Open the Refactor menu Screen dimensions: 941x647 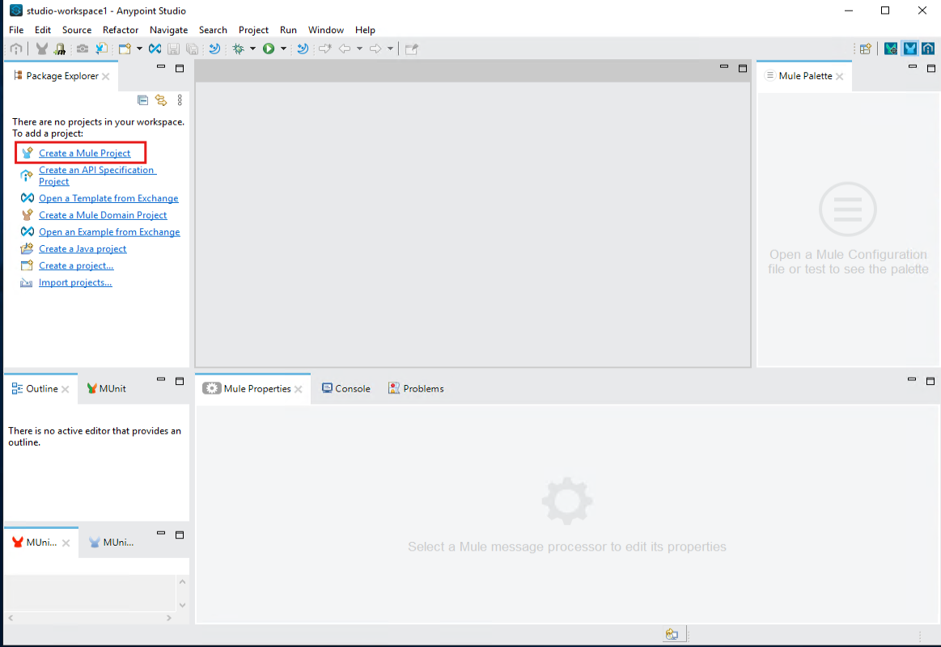point(121,30)
